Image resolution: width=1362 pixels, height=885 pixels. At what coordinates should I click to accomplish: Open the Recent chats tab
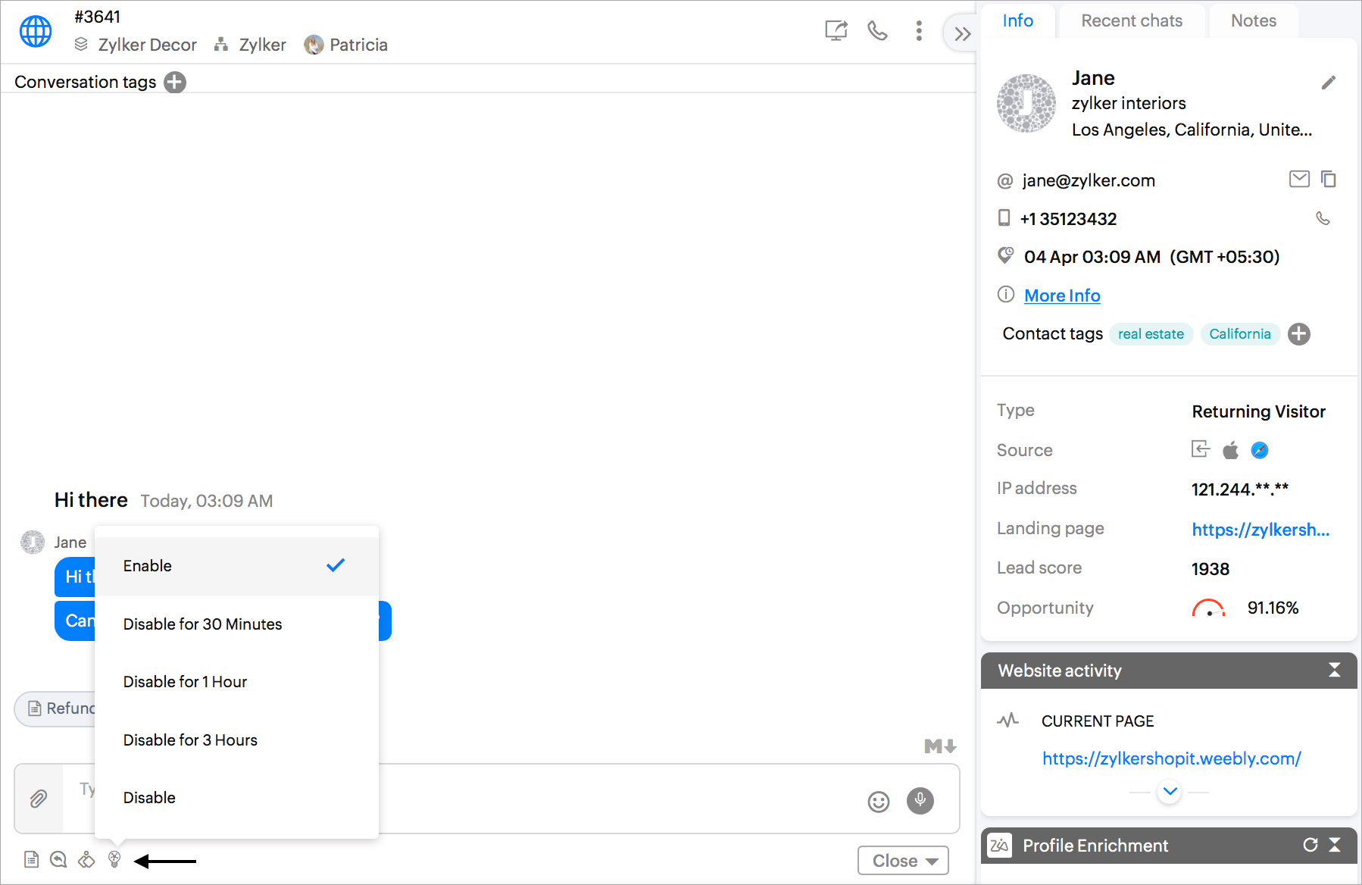[1132, 20]
